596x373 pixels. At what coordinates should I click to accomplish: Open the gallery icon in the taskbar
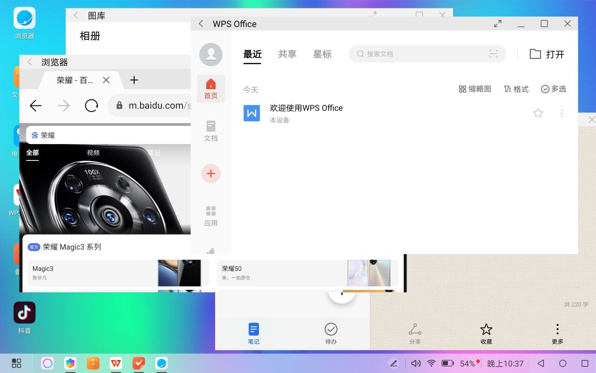70,363
